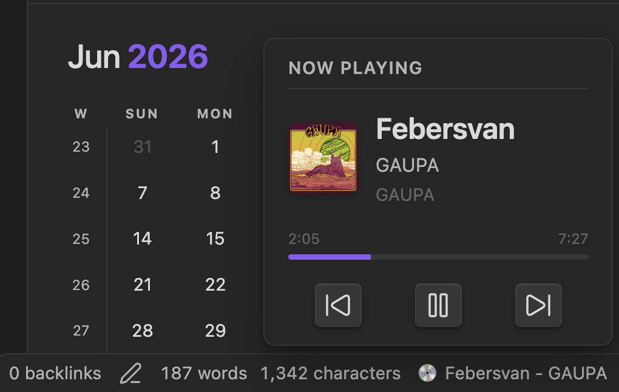Pause the Febersvan playback
Screen dimensions: 619x392
click(438, 305)
